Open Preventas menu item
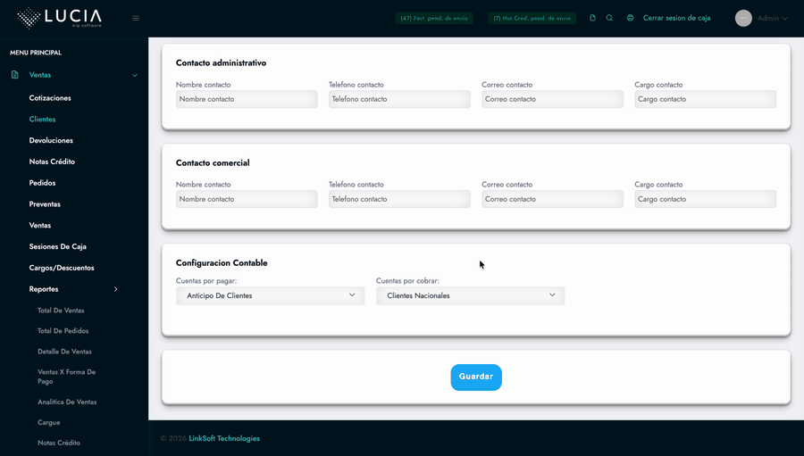Screen dimensions: 804x456 [x=46, y=204]
